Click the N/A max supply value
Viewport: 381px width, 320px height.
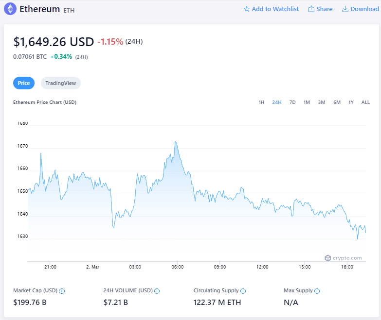(x=291, y=303)
